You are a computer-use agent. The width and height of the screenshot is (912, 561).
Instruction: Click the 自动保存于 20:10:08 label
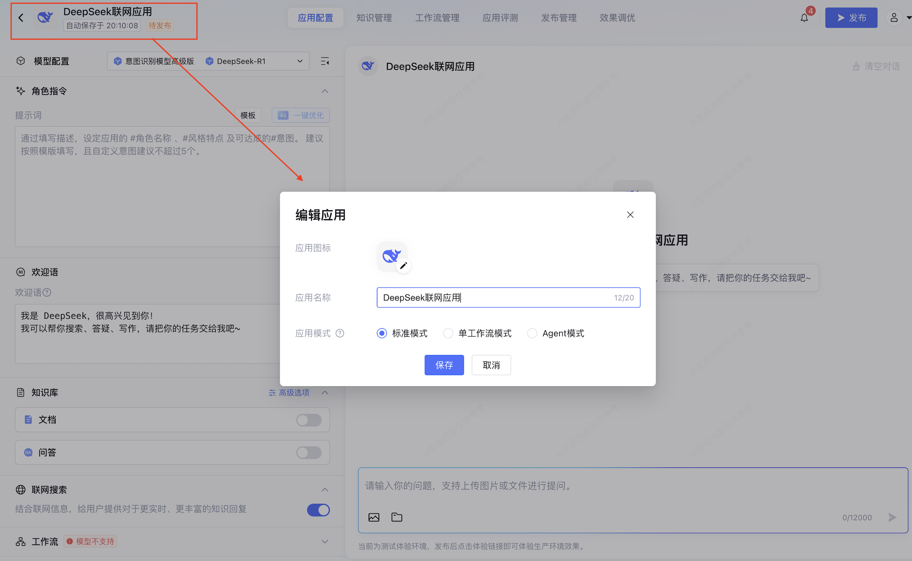tap(102, 26)
